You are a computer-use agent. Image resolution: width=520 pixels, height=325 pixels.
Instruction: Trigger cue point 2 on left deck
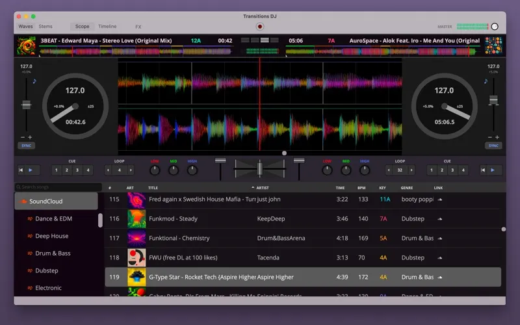click(67, 170)
